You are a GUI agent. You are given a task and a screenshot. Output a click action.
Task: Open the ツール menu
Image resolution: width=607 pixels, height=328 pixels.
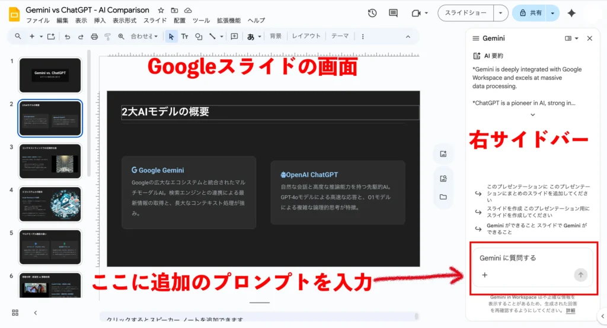tap(201, 21)
